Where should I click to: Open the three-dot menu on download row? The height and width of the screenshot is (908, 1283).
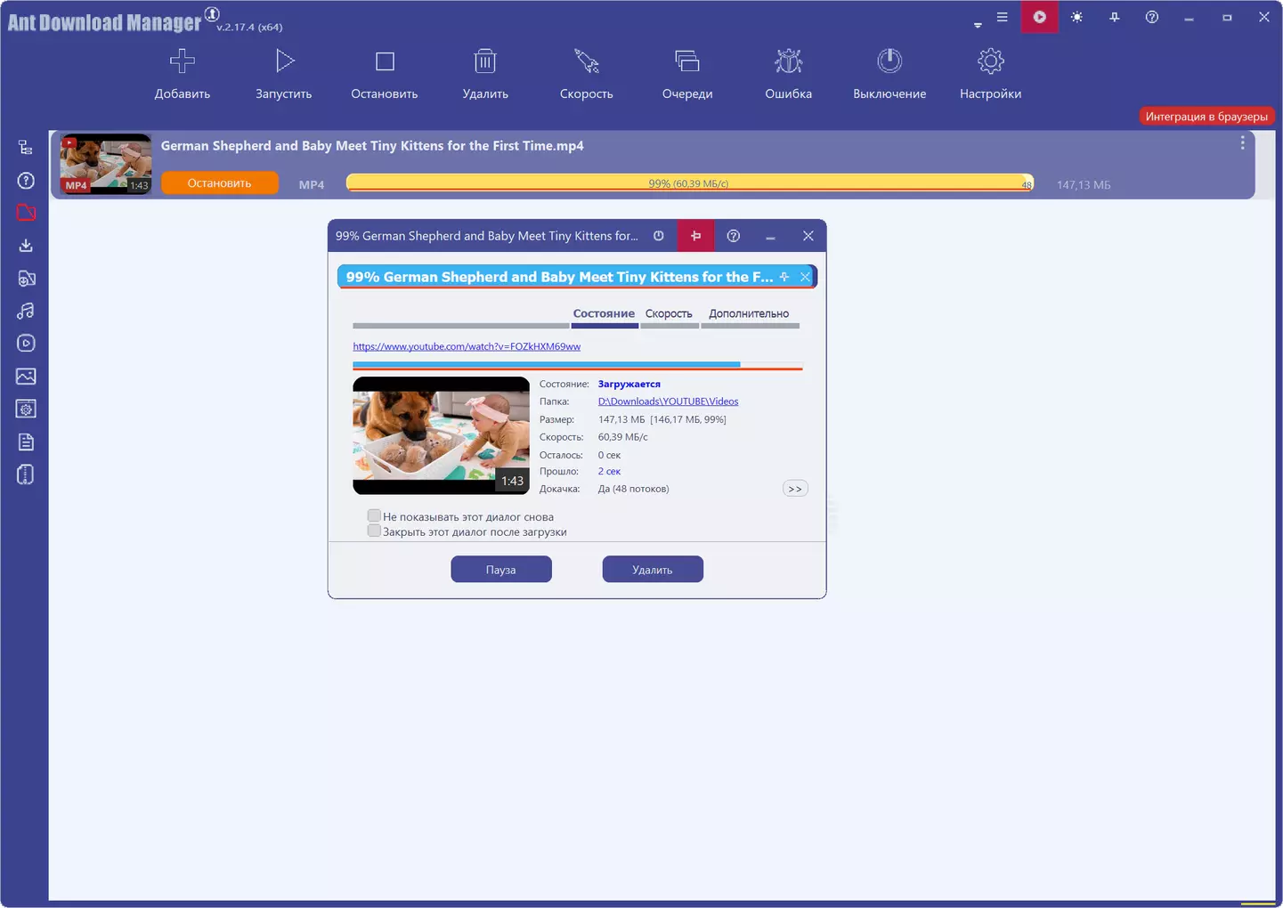1242,143
